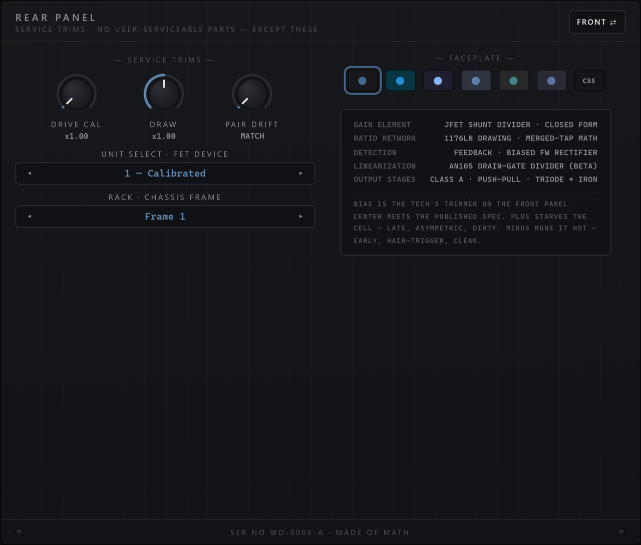Image resolution: width=641 pixels, height=545 pixels.
Task: Switch to the FRONT panel view
Action: click(597, 22)
